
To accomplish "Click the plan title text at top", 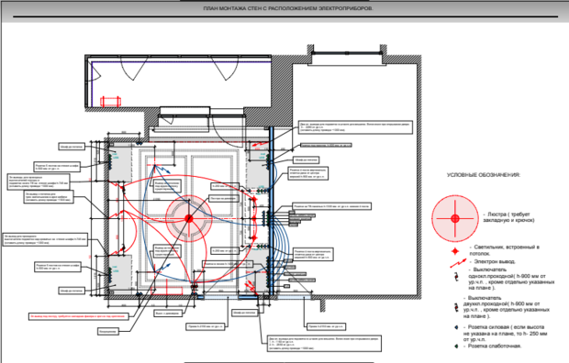I will [x=288, y=8].
